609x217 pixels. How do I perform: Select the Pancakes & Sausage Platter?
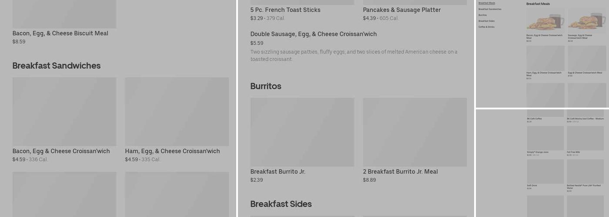[x=402, y=10]
